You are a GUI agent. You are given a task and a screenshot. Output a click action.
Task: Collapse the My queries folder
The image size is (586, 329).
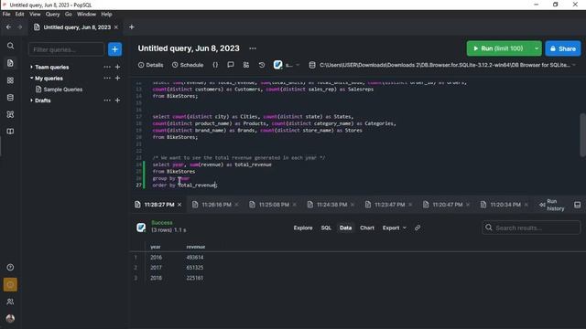31,78
